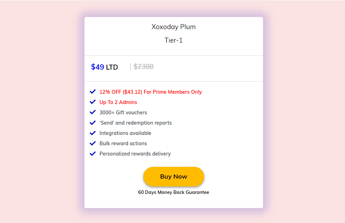Click the checkmark beside 12% OFF offer
This screenshot has width=345, height=223.
pyautogui.click(x=93, y=92)
